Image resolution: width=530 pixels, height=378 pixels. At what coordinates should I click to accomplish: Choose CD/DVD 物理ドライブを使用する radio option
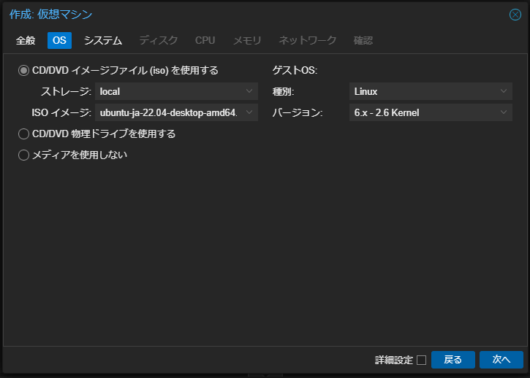click(x=23, y=134)
